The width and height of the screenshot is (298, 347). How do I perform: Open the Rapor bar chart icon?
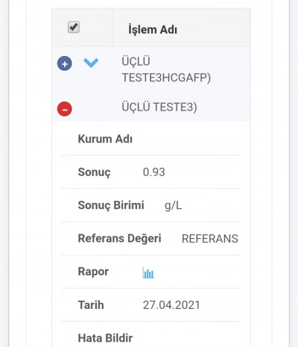pyautogui.click(x=148, y=272)
